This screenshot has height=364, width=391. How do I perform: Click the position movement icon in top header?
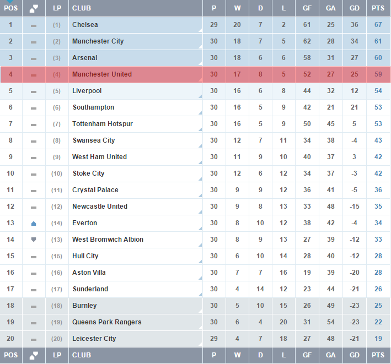(34, 8)
